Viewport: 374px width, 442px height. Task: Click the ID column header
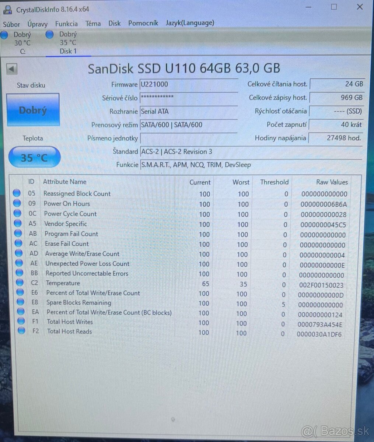click(x=31, y=182)
